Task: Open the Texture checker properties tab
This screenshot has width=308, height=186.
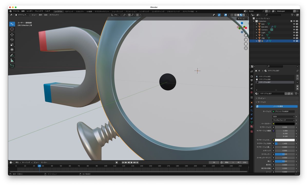Action: coord(252,131)
